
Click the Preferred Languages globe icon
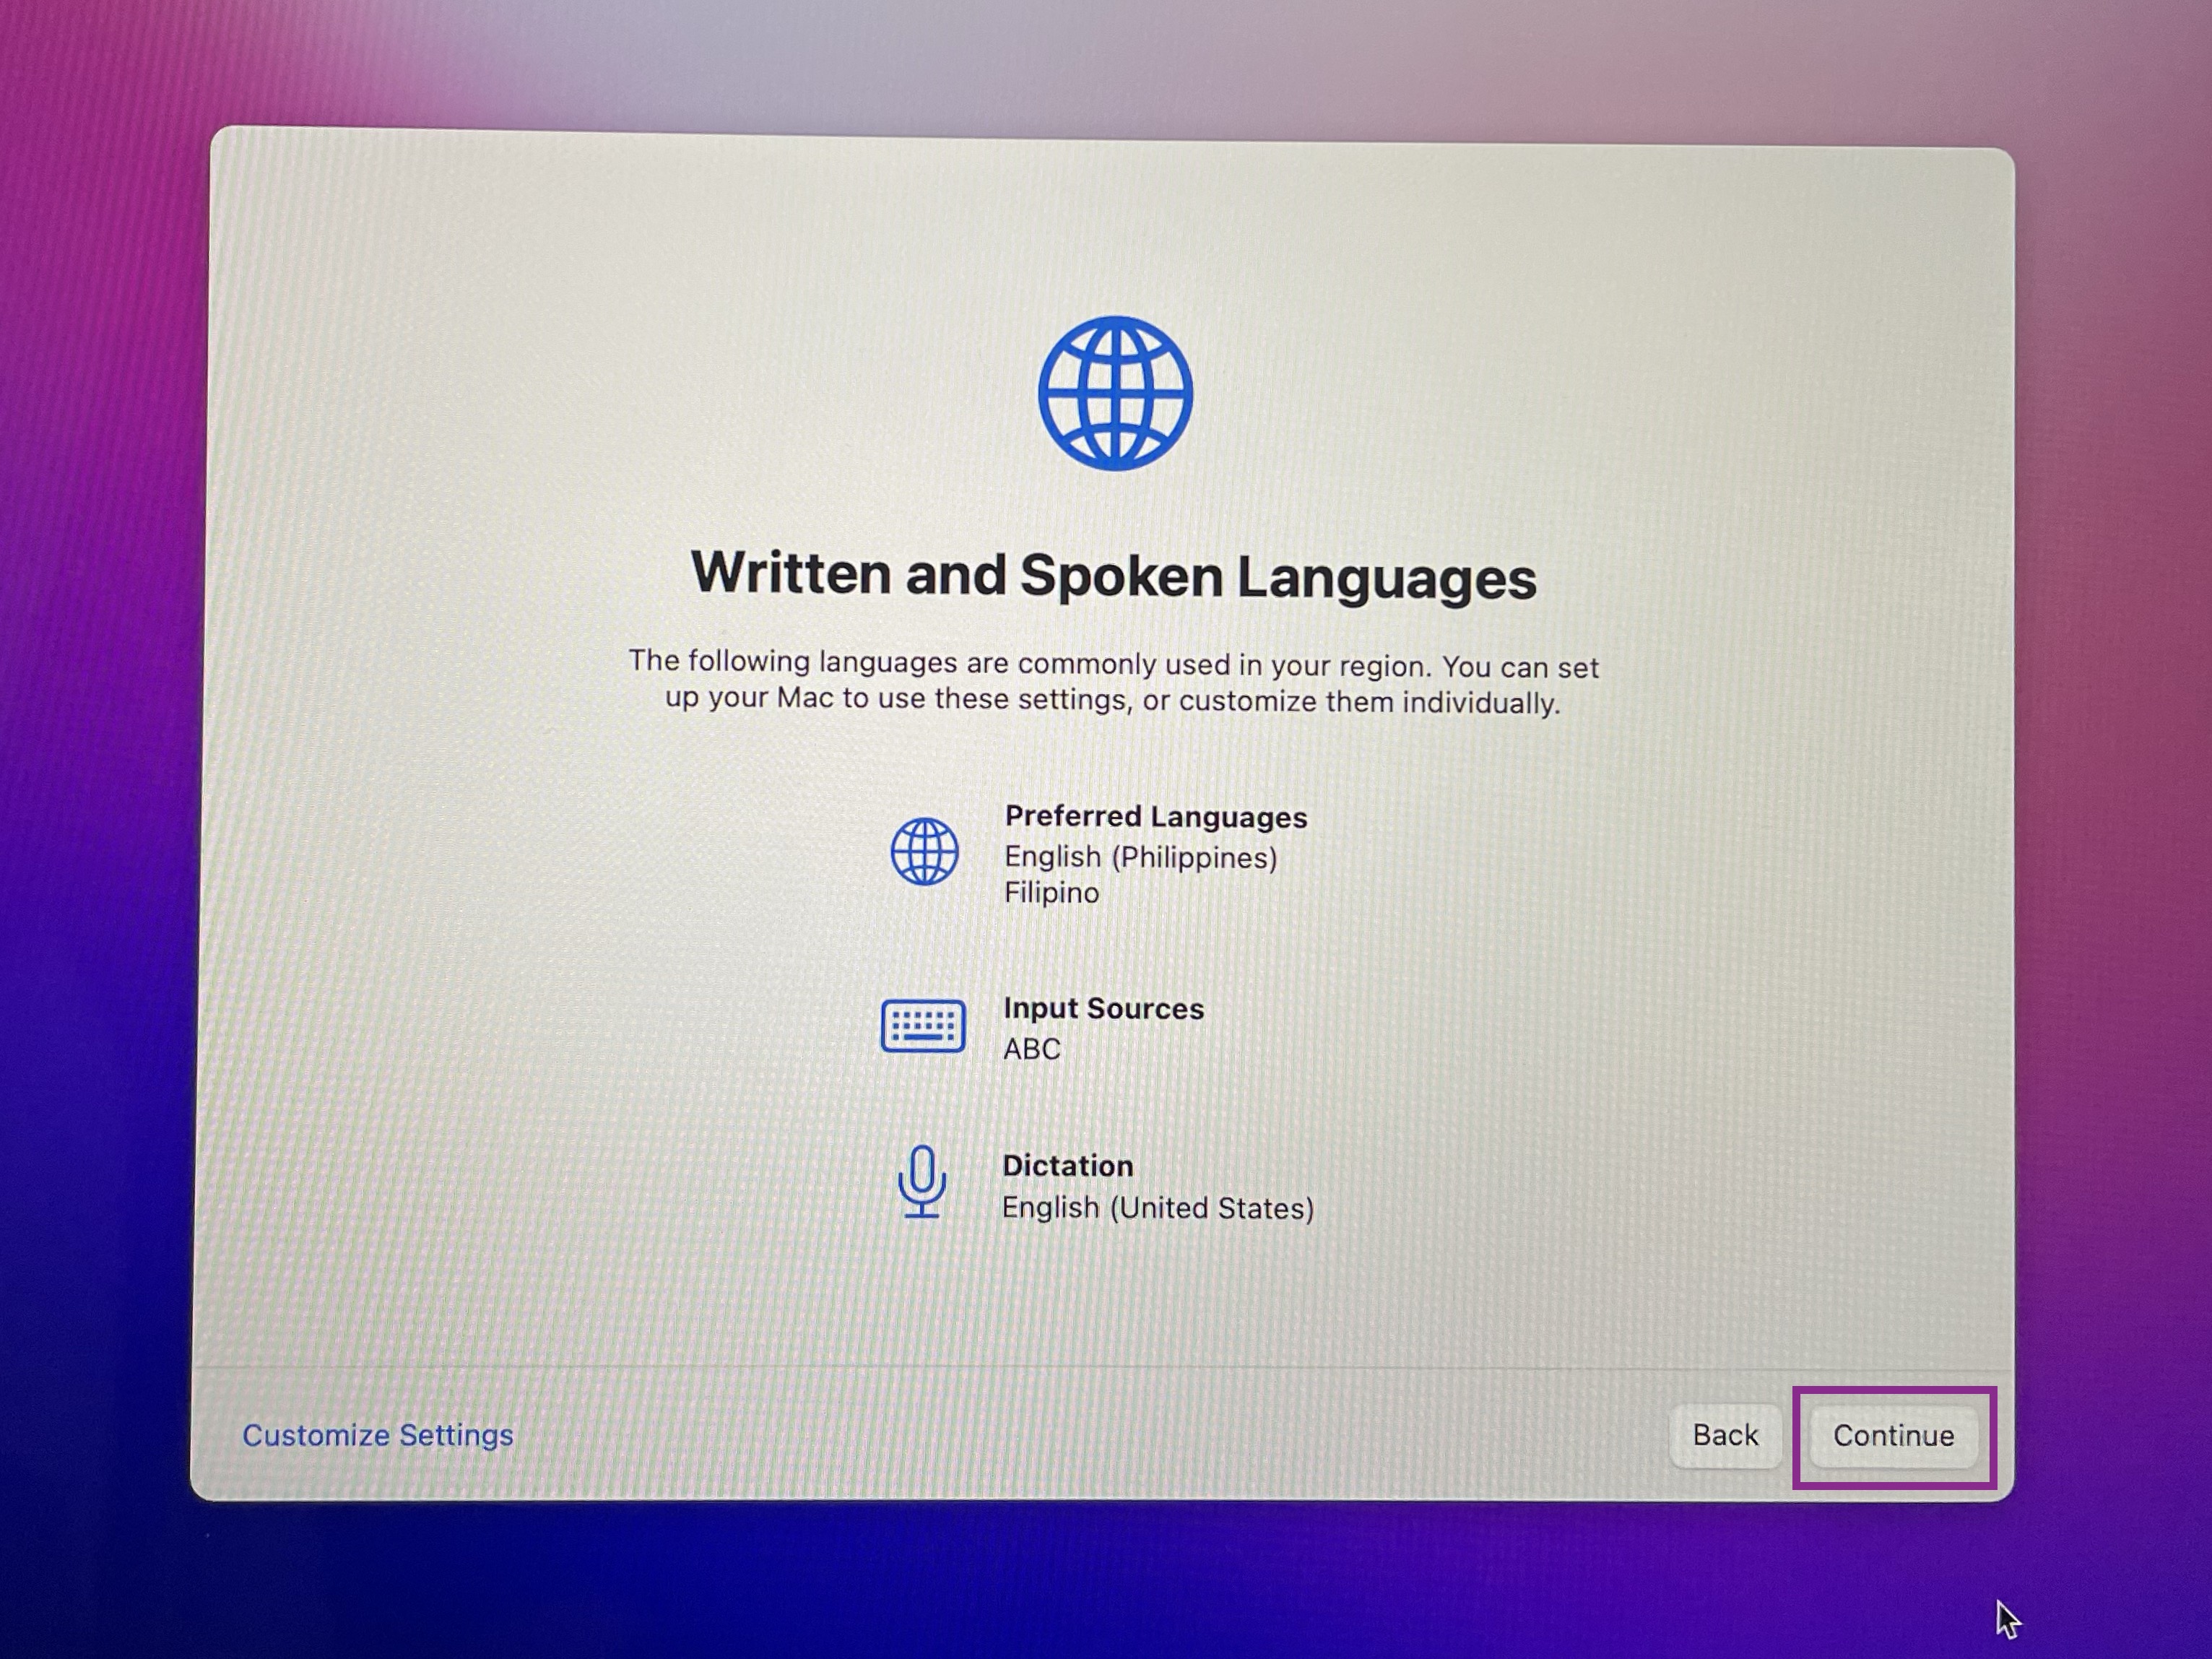point(924,851)
